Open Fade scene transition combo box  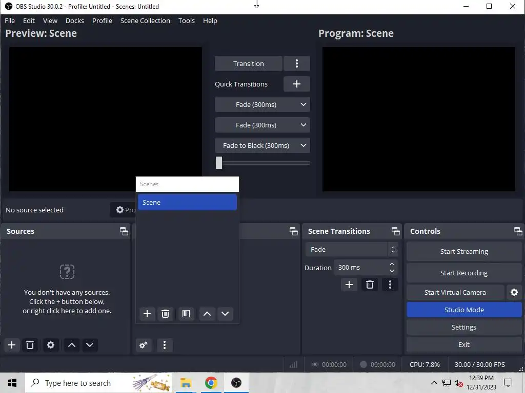coord(352,249)
